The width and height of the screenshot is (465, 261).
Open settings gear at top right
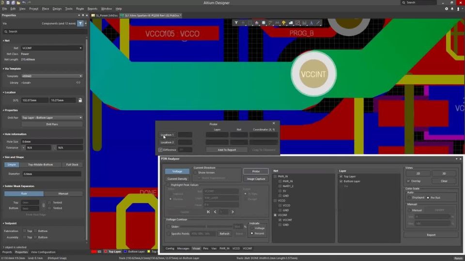point(446,9)
